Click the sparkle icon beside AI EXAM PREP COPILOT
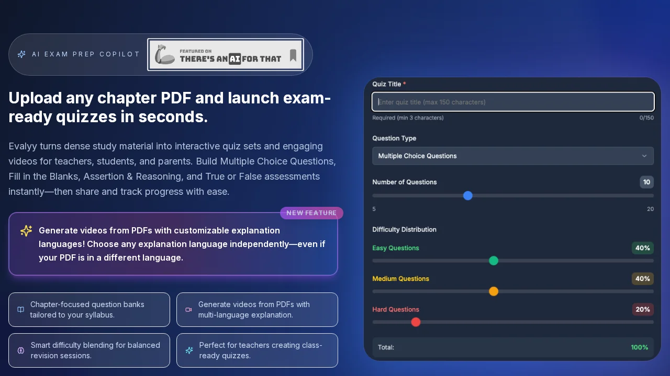The image size is (670, 376). point(21,54)
